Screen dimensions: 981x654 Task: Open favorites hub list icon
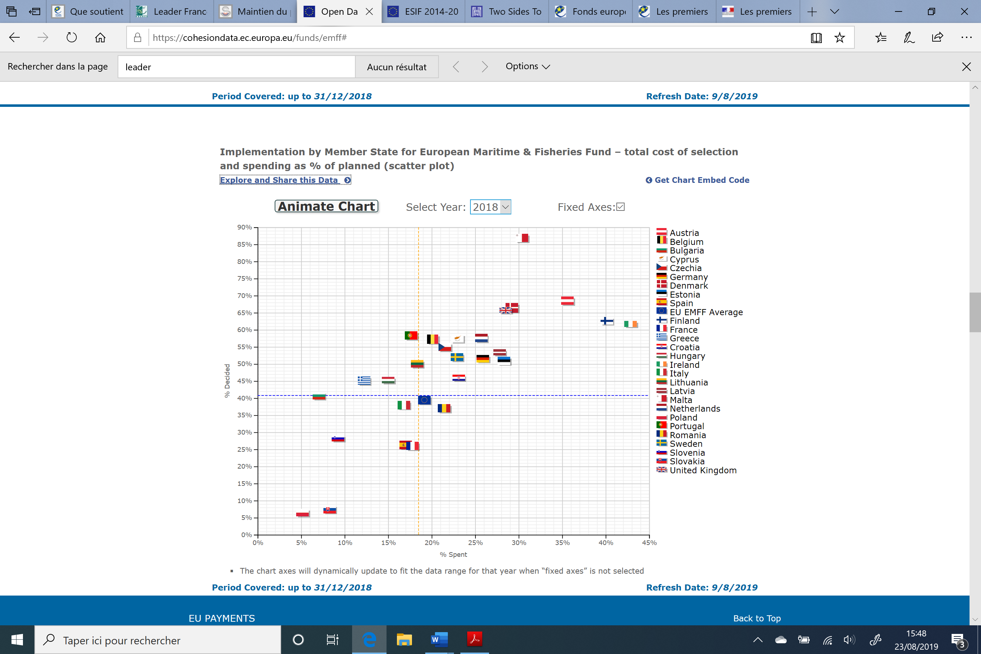point(881,38)
